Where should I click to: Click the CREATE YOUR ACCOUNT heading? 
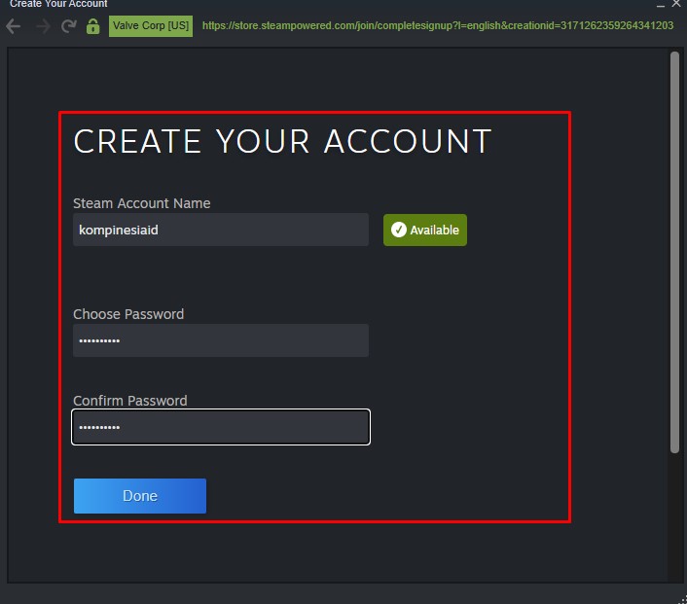coord(282,141)
